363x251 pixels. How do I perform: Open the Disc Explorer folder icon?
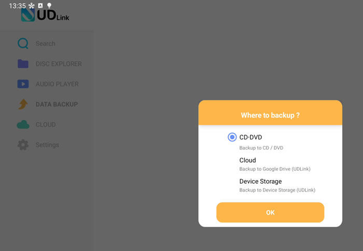click(23, 64)
